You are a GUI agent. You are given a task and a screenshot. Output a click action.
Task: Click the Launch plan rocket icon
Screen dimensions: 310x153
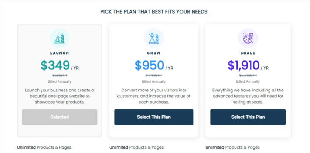59,38
